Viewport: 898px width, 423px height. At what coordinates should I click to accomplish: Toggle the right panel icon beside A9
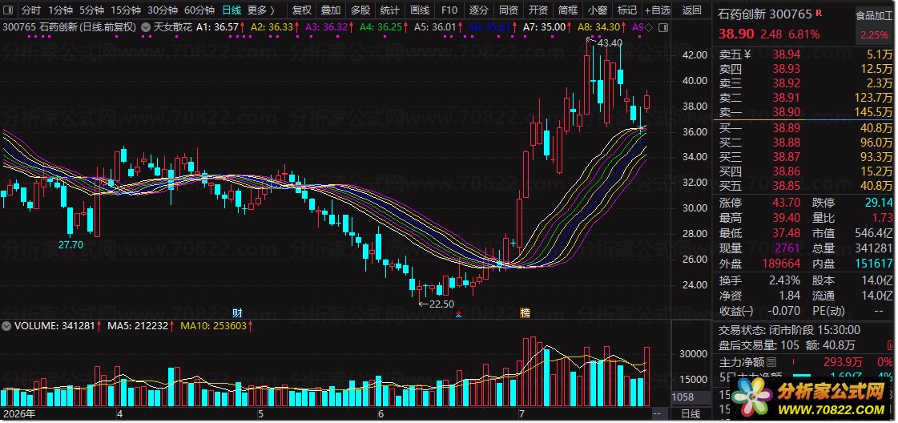pos(662,27)
